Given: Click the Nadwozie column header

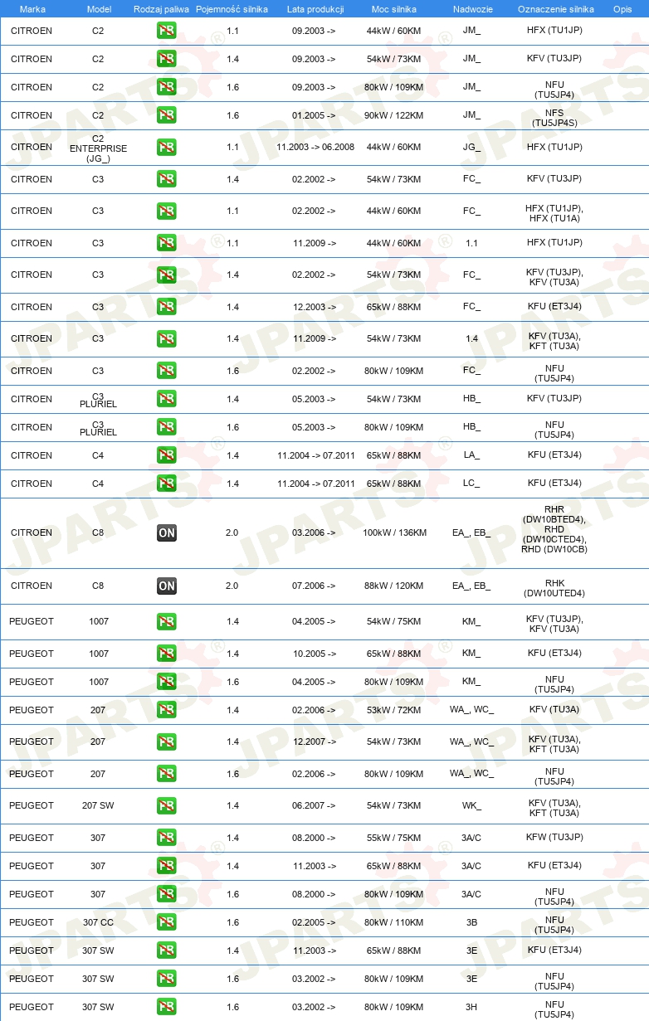Looking at the screenshot, I should (x=471, y=8).
